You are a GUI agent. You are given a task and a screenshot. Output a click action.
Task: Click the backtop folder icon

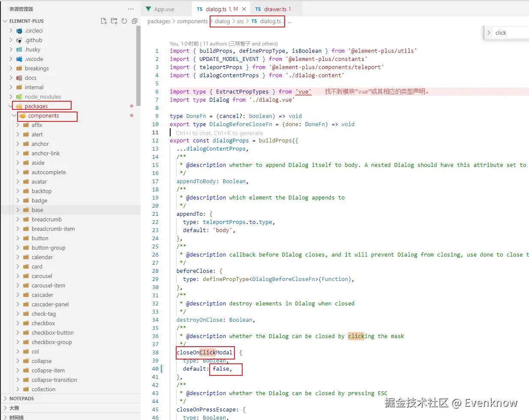point(26,191)
